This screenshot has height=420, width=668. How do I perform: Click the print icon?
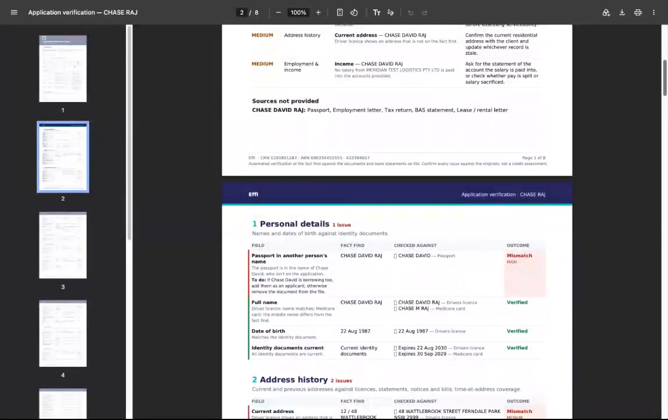tap(638, 12)
